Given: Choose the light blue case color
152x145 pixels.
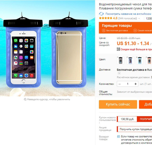Looking at the screenshot, I should point(140,60).
